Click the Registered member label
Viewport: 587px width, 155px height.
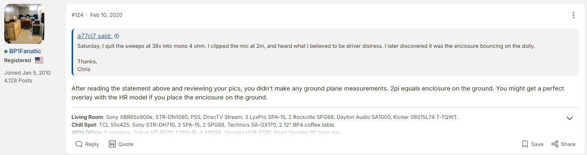[x=18, y=60]
